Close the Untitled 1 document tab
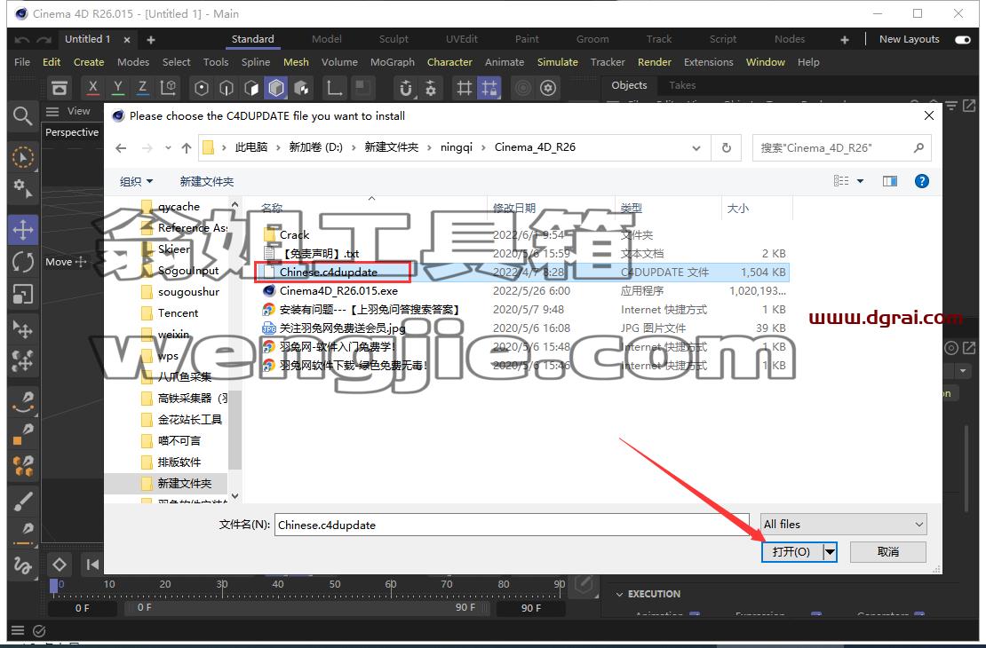986x648 pixels. click(127, 40)
